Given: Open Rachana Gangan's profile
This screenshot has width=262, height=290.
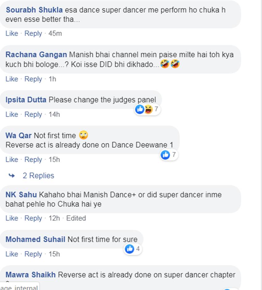Looking at the screenshot, I should 36,55.
